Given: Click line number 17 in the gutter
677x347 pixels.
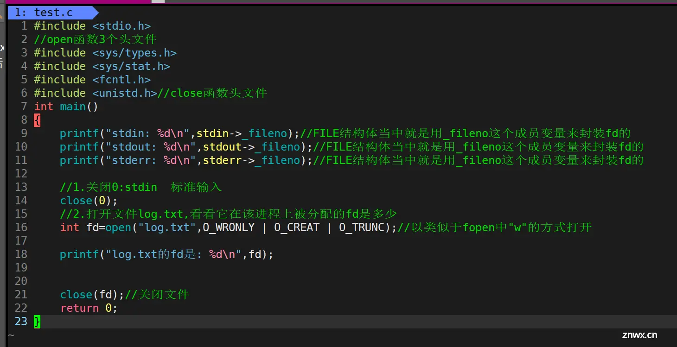Looking at the screenshot, I should pos(21,241).
